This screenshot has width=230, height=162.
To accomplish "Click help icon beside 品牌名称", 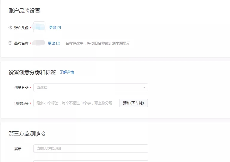I will click(10, 43).
